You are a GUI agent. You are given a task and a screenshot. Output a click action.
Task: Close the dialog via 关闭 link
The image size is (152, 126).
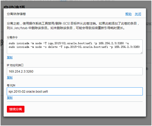138,14
